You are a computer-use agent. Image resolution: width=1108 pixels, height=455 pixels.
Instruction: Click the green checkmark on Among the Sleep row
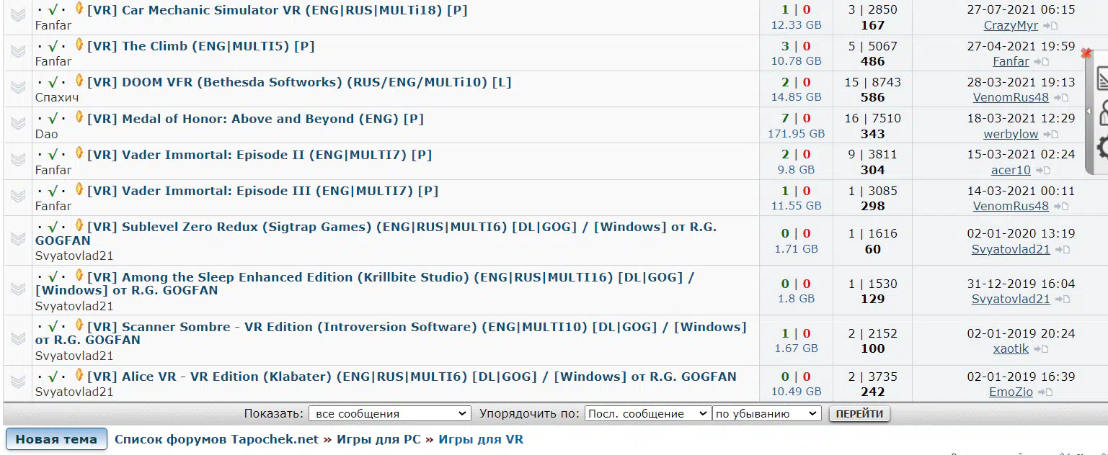click(53, 277)
